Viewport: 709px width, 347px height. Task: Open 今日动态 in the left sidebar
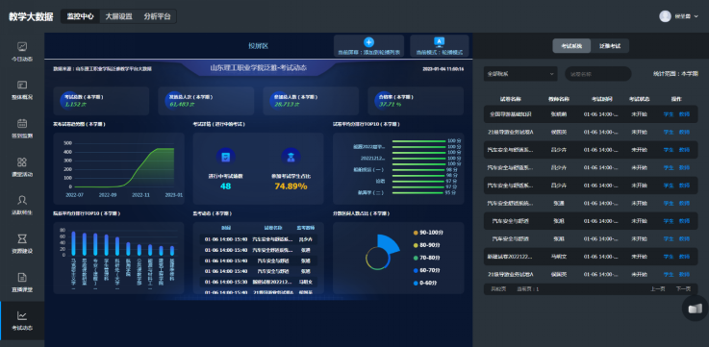22,52
